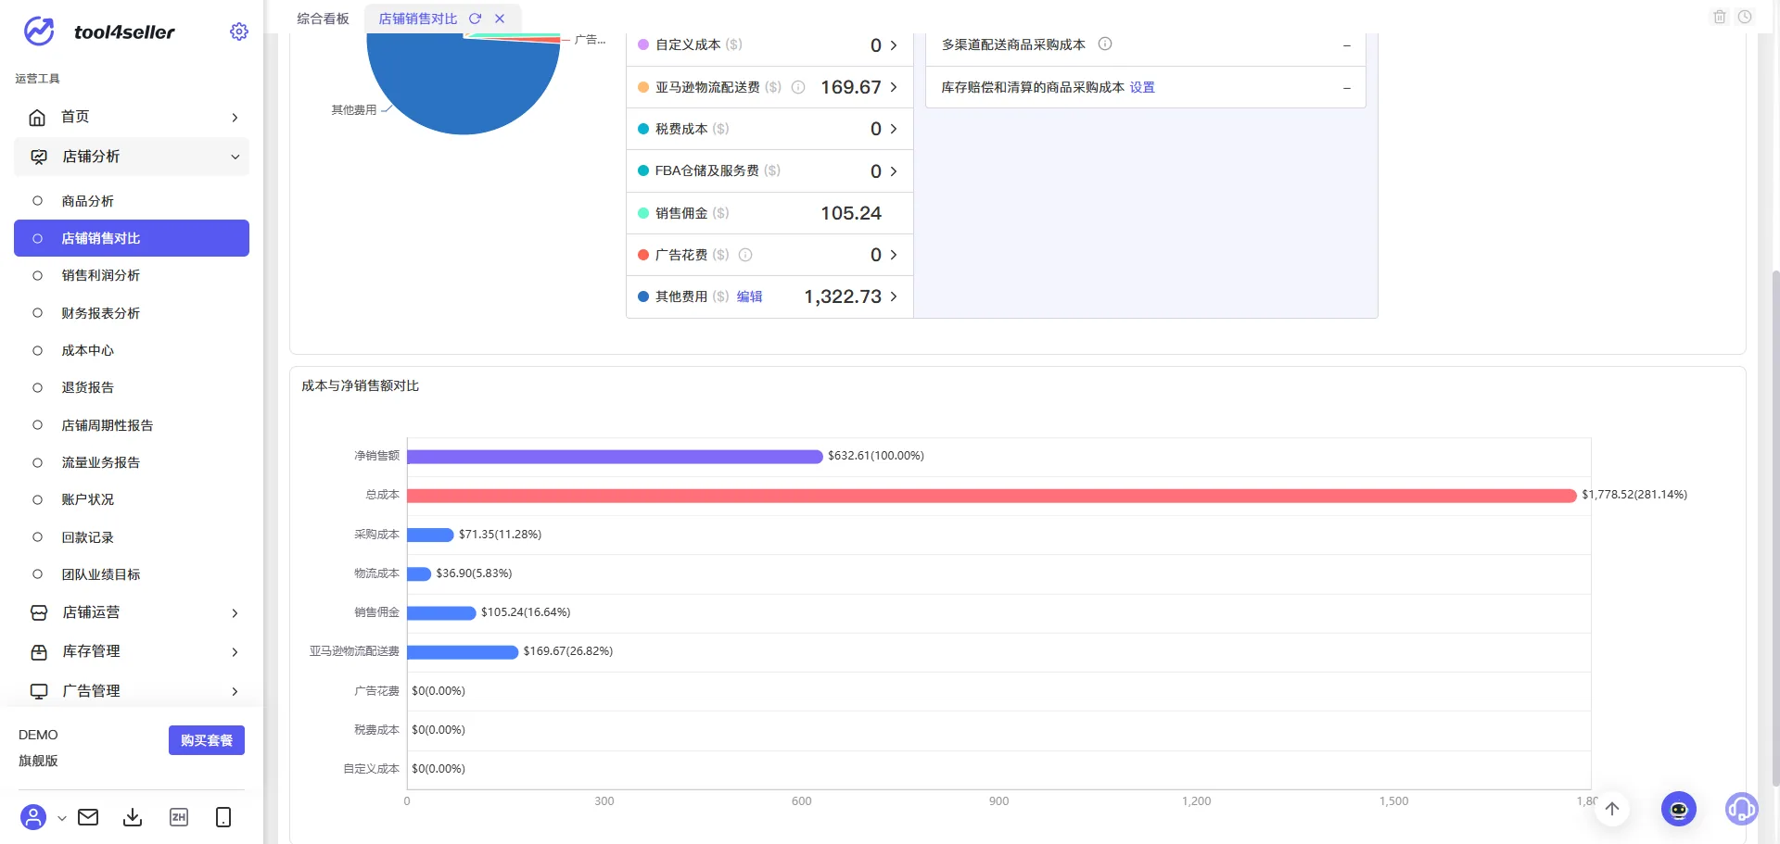Expand 广告花费 row arrow
1780x844 pixels.
tap(894, 255)
